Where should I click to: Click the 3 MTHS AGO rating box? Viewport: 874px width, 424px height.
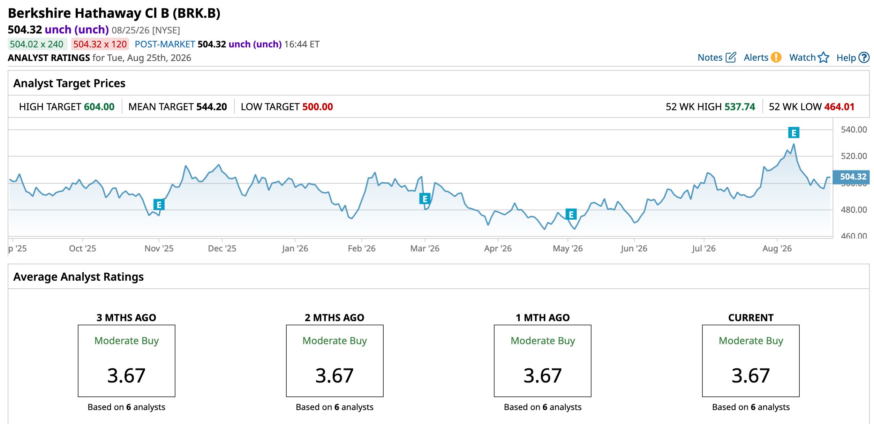coord(127,361)
